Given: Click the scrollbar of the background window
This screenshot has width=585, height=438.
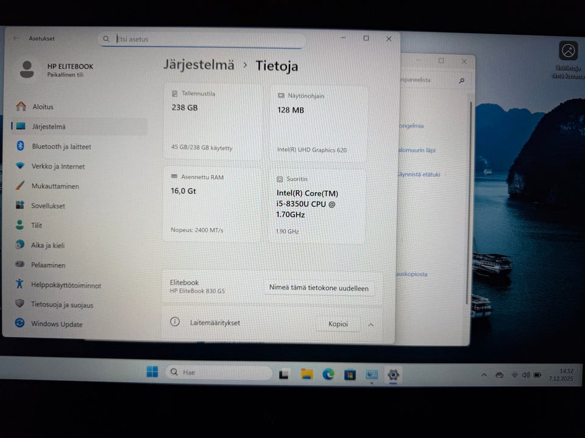Looking at the screenshot, I should click(x=468, y=203).
